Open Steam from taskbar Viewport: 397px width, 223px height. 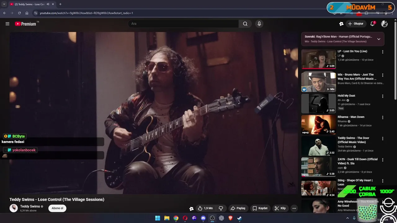[239, 218]
